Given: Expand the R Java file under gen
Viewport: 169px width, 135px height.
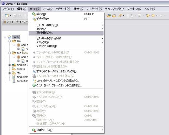Looking at the screenshot, I should tap(19, 61).
